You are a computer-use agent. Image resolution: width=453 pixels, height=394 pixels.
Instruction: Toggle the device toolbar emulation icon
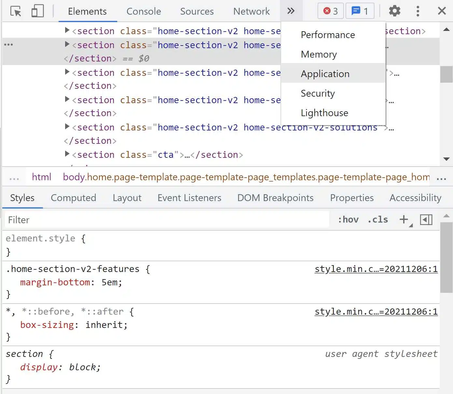point(37,11)
